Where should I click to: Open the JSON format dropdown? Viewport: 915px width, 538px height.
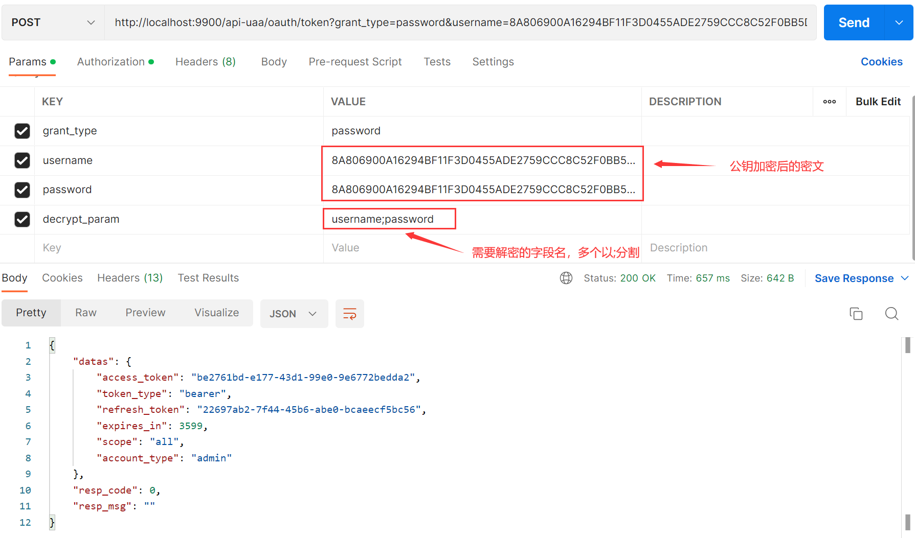coord(294,314)
